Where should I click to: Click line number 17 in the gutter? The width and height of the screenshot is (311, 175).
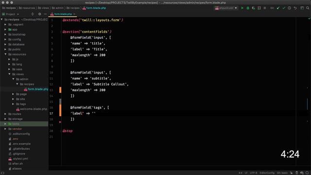(51, 113)
